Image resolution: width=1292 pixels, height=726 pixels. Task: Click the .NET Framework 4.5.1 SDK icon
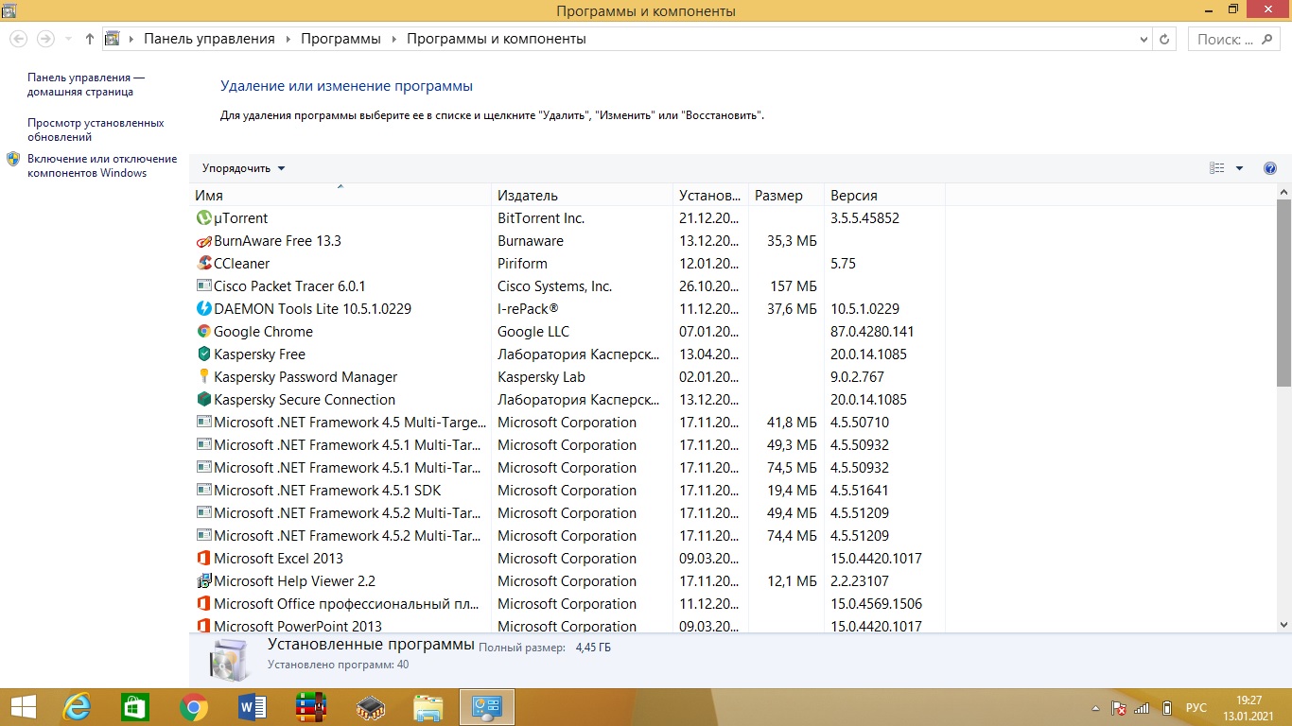[x=203, y=491]
